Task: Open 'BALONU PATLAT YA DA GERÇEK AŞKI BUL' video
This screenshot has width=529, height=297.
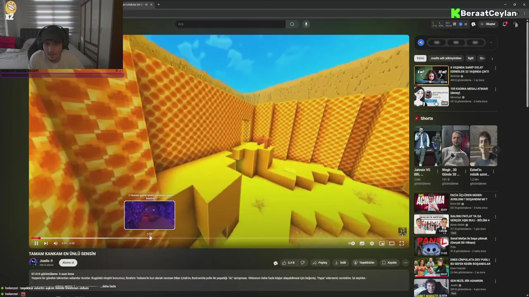Action: click(x=431, y=224)
